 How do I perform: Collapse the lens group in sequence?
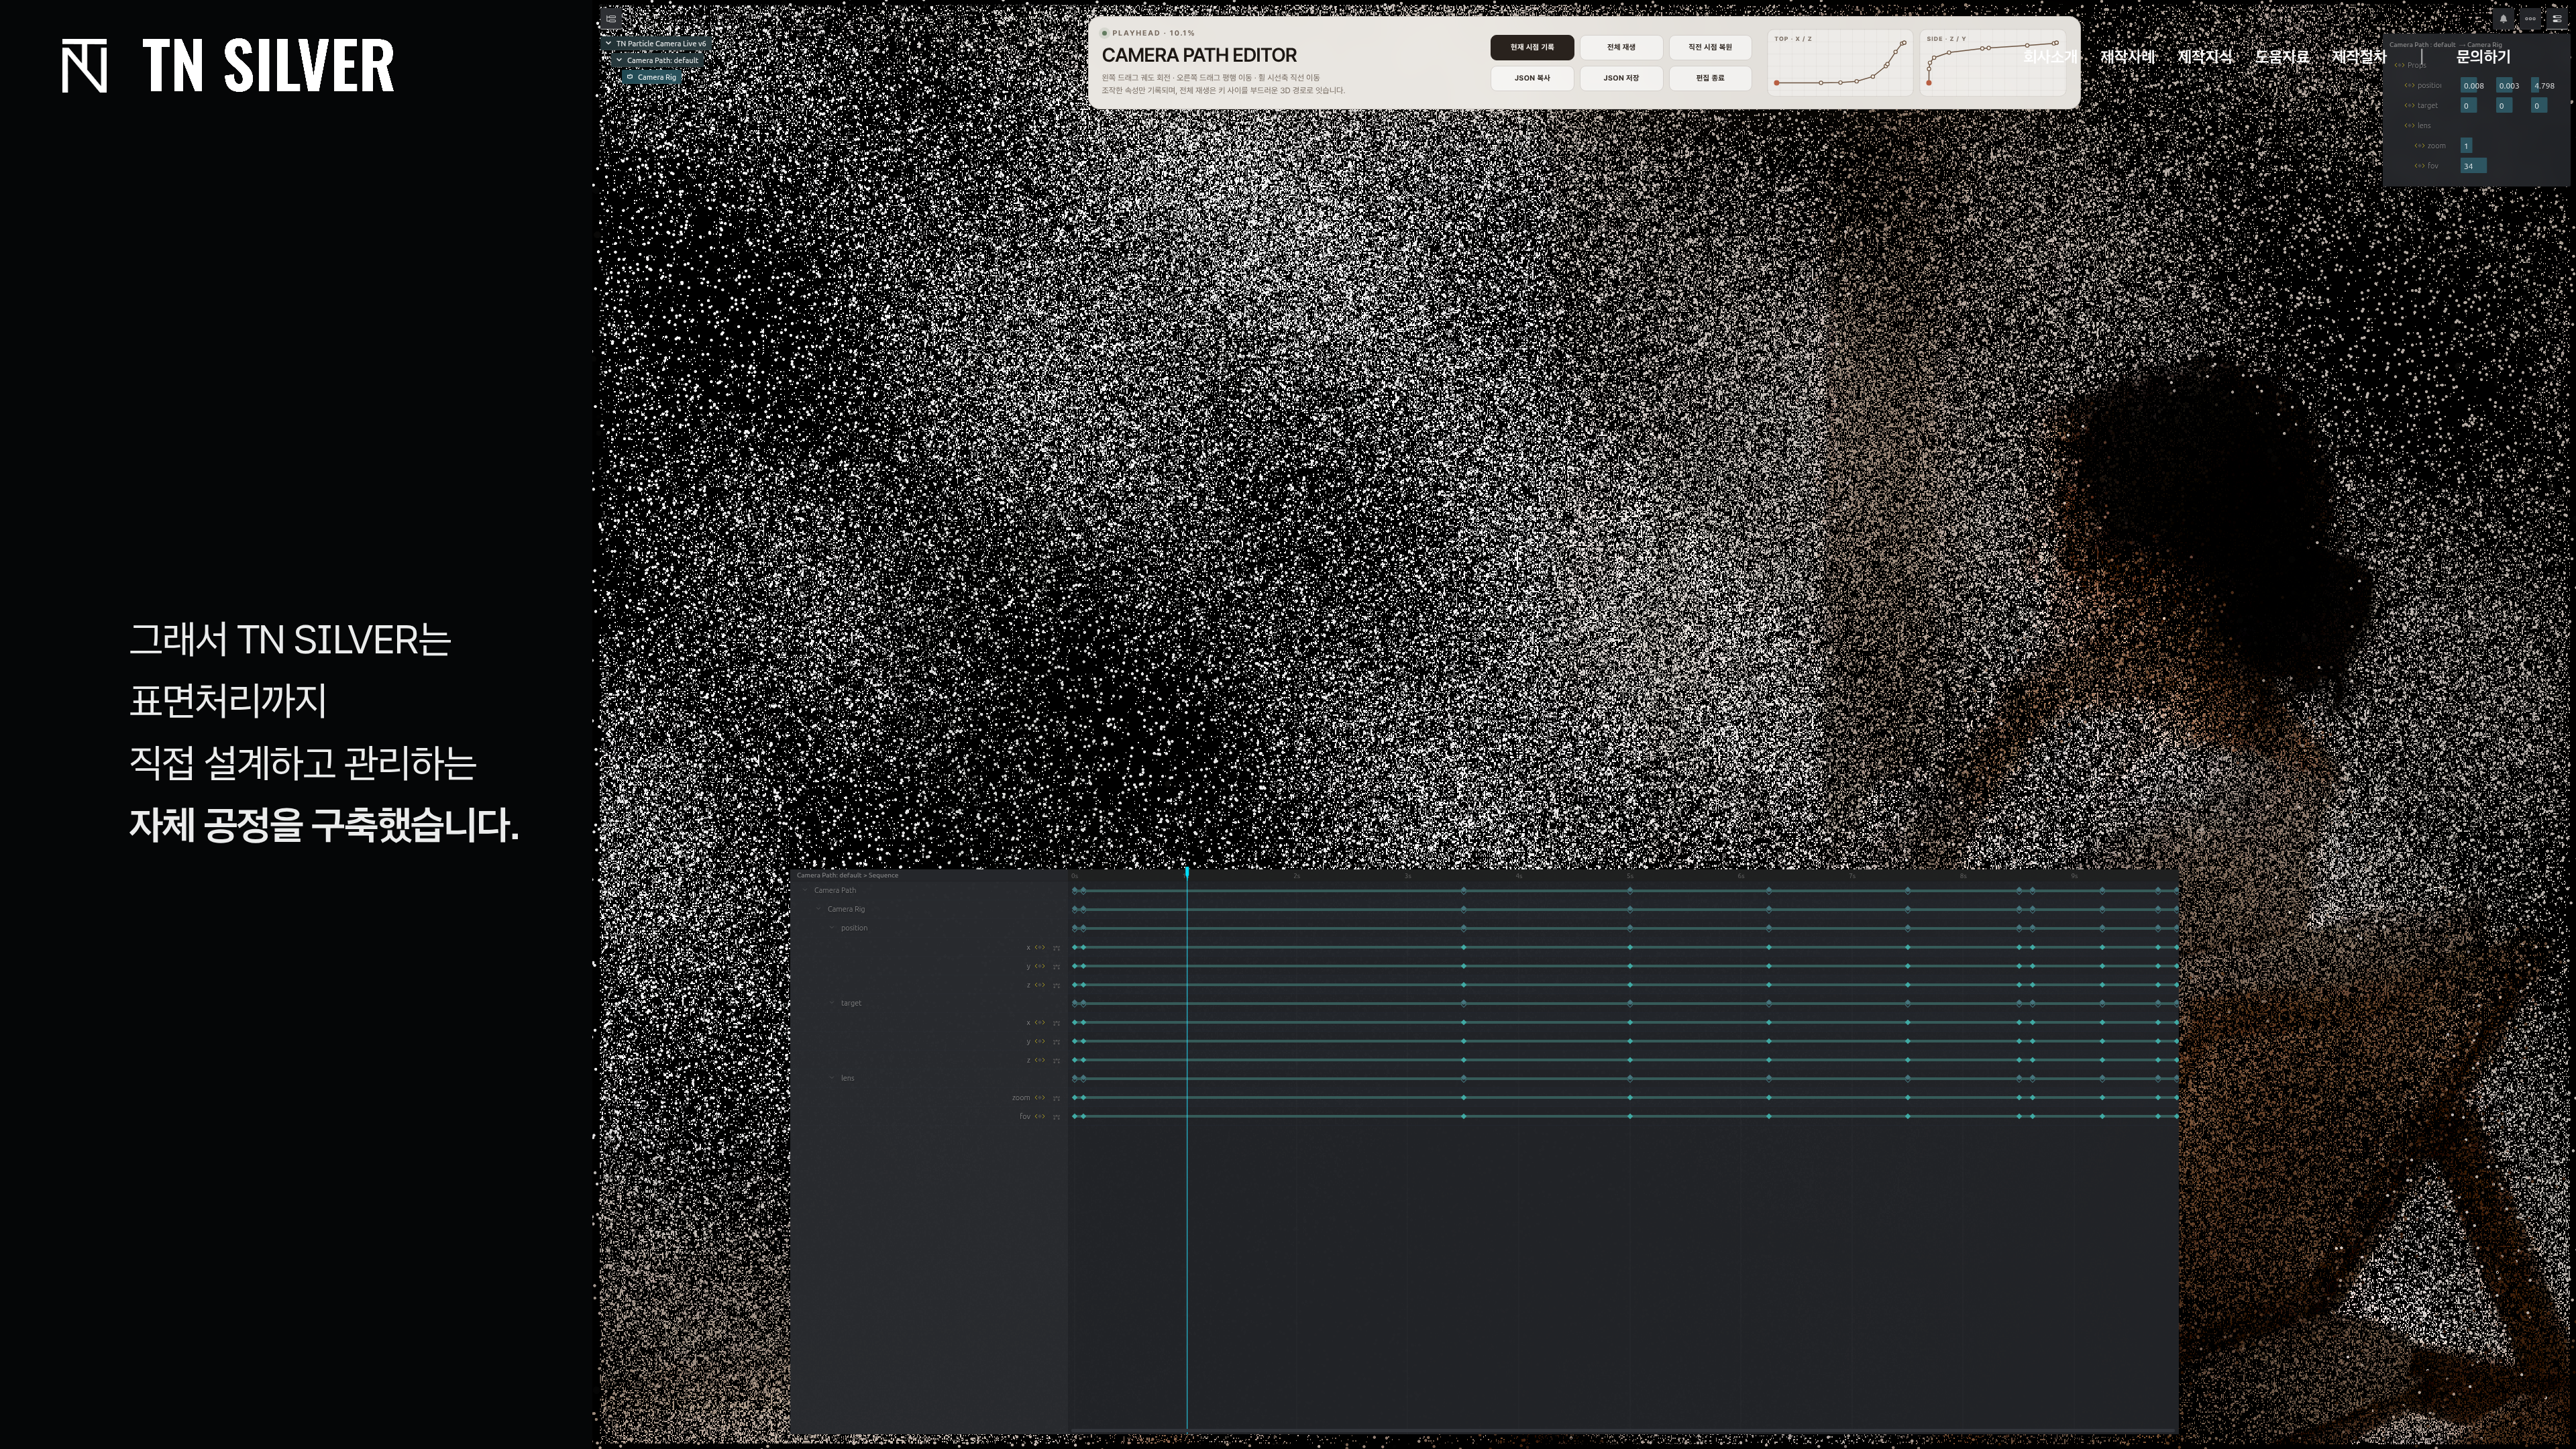(x=832, y=1078)
